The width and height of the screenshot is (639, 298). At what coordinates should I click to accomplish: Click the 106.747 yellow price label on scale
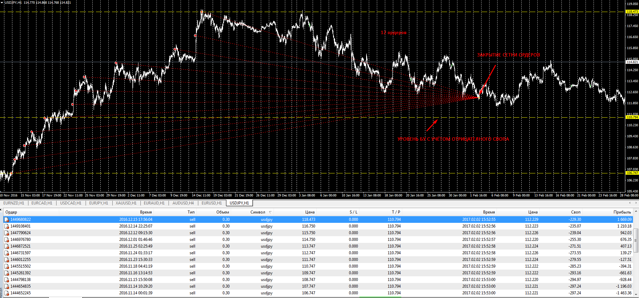(x=632, y=173)
